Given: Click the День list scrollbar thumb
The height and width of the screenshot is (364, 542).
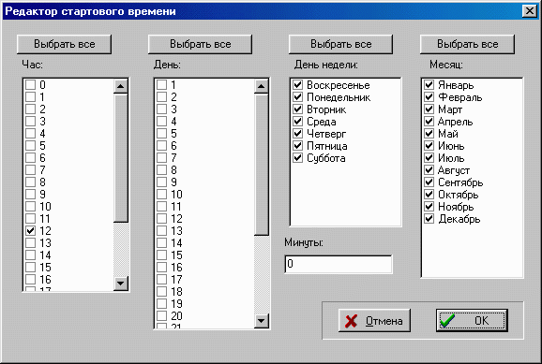Looking at the screenshot, I should [262, 165].
